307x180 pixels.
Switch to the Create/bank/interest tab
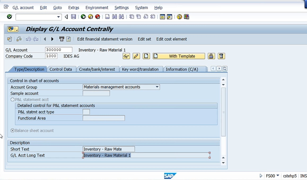97,69
